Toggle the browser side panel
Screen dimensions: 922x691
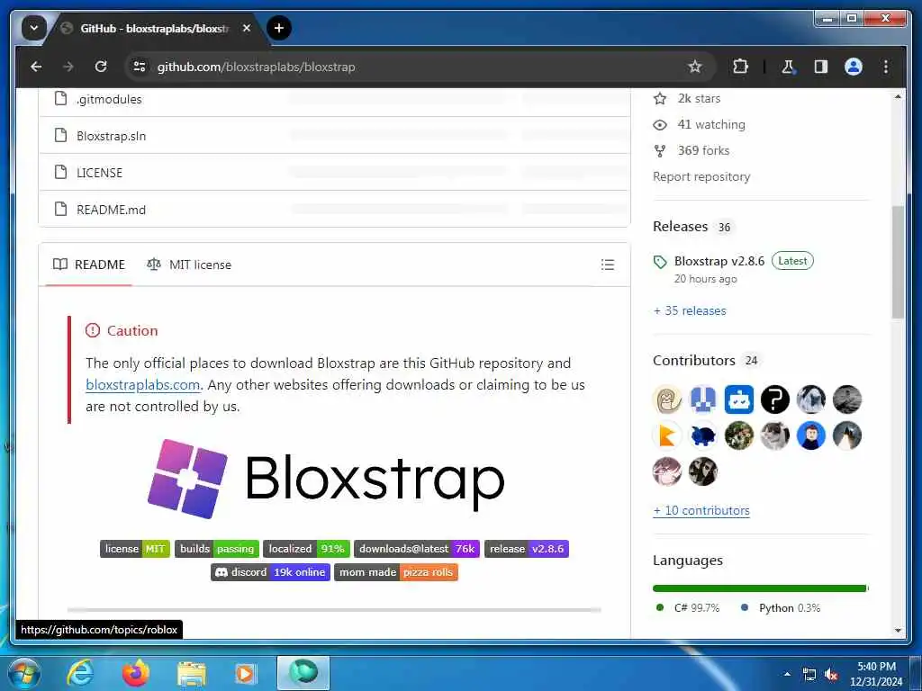(x=821, y=67)
